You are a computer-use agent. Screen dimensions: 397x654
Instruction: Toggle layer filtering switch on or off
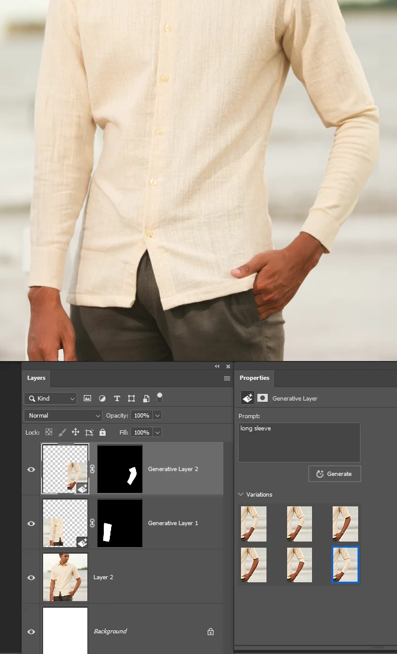click(x=160, y=398)
